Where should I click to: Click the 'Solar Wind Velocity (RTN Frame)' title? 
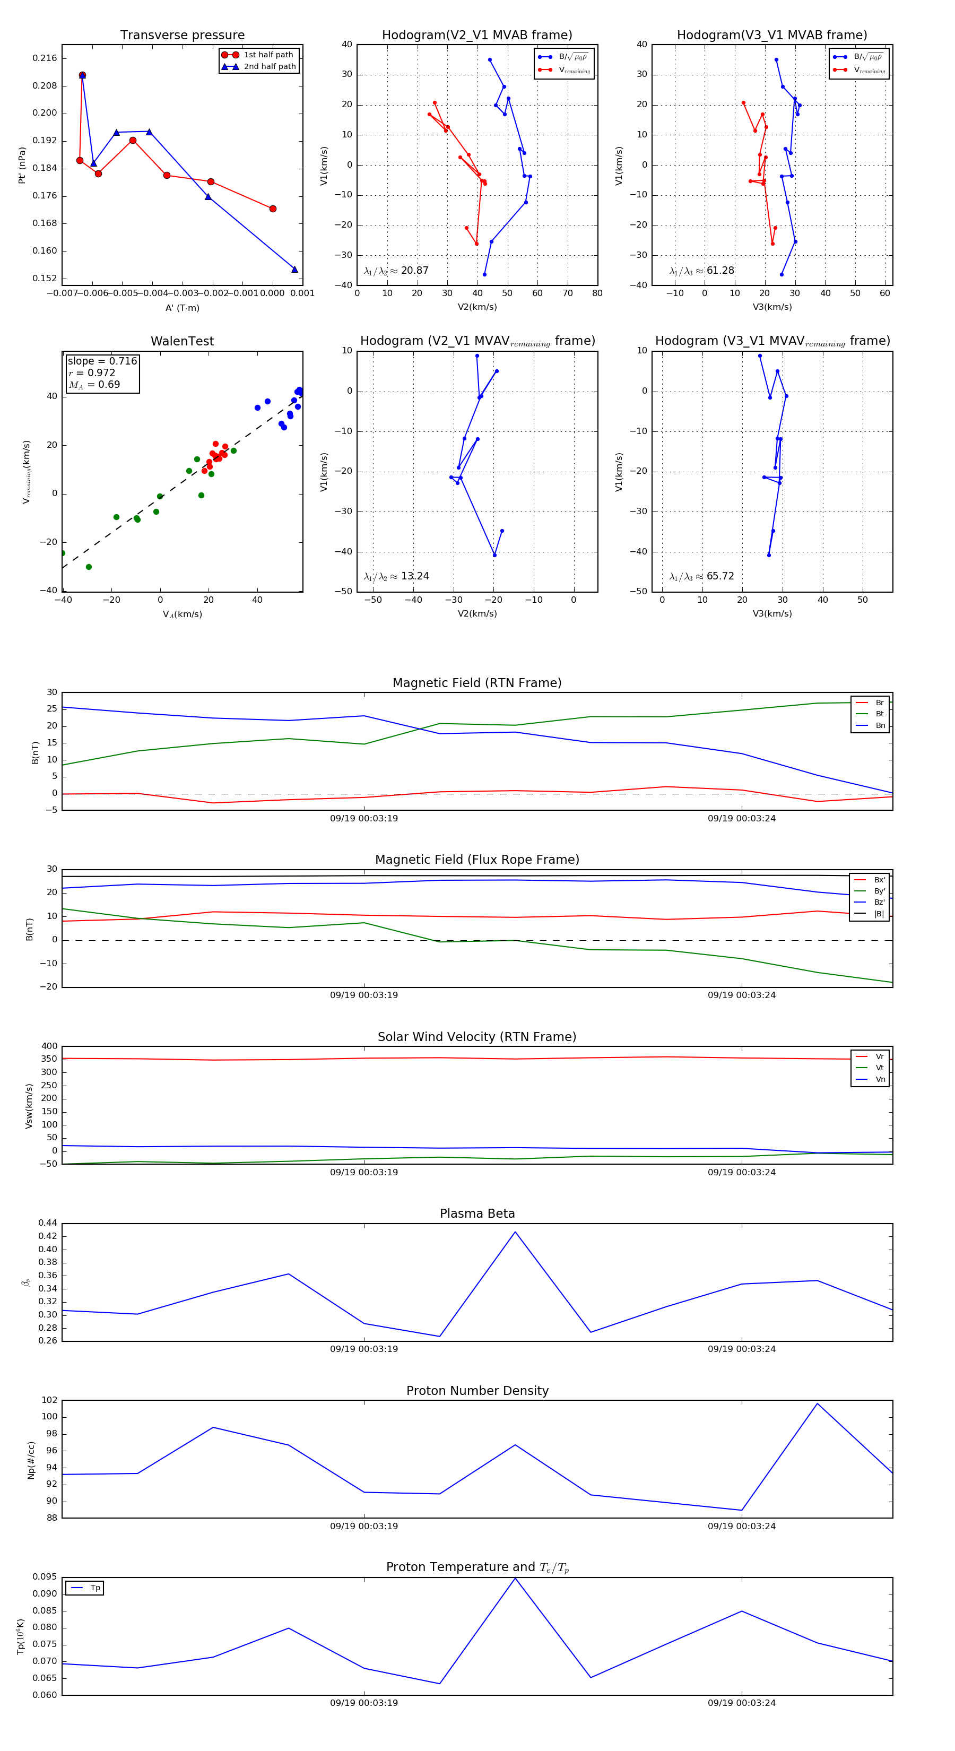point(477,1037)
